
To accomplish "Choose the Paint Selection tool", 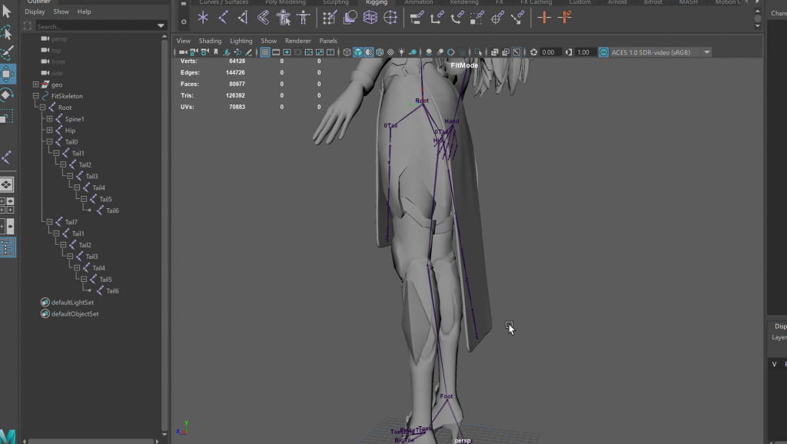I will (x=6, y=53).
